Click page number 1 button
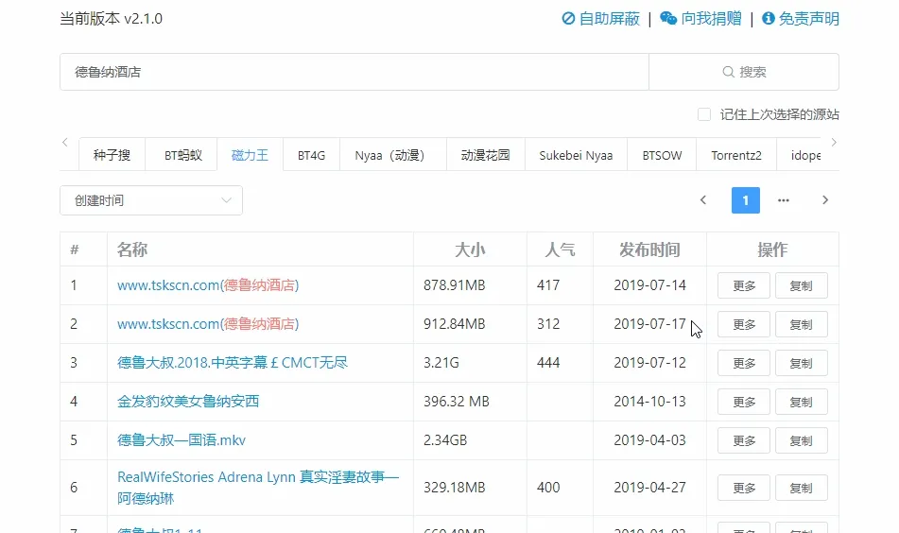The width and height of the screenshot is (899, 533). click(x=745, y=200)
